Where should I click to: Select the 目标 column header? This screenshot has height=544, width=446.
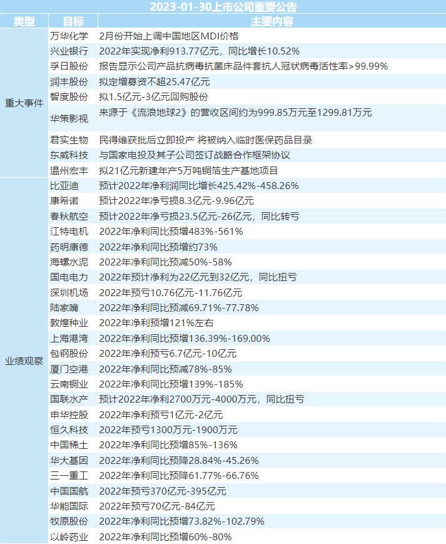pos(73,21)
